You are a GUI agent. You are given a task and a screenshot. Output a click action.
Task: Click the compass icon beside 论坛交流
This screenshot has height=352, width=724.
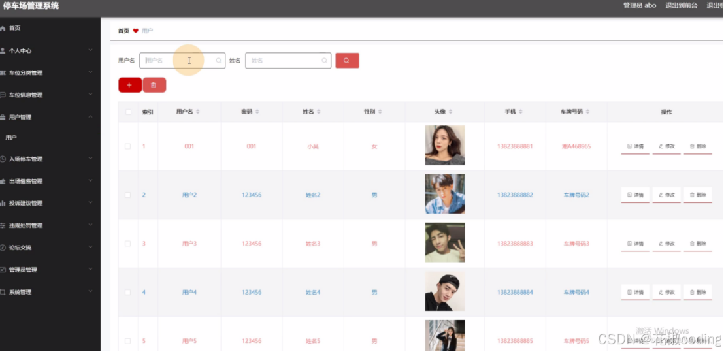point(3,248)
